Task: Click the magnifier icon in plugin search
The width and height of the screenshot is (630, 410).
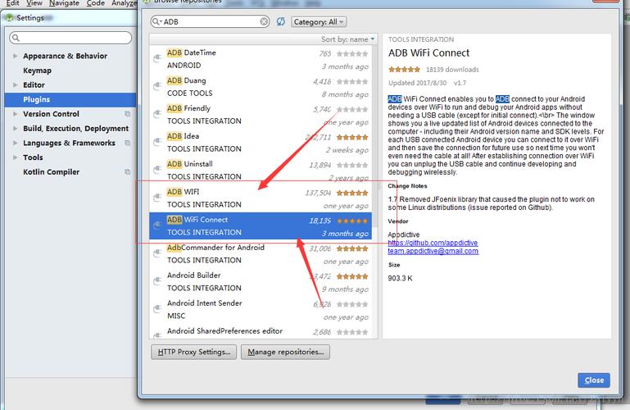Action: pyautogui.click(x=156, y=21)
